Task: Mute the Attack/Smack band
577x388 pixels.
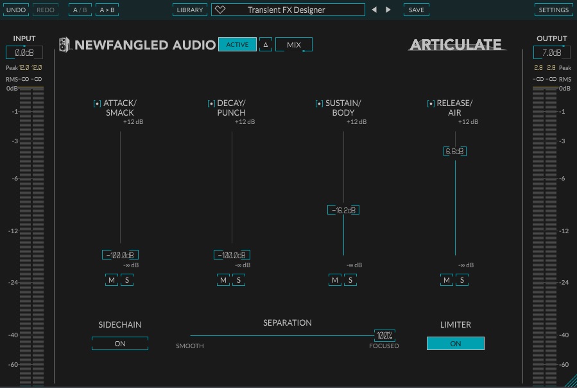Action: click(x=112, y=280)
